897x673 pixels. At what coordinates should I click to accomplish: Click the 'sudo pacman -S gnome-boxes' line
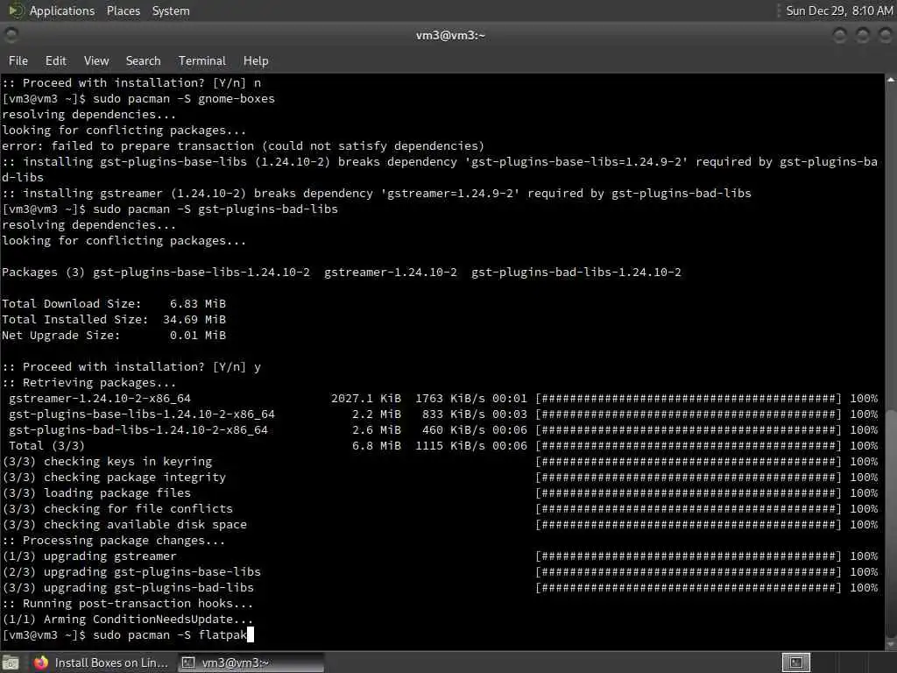tap(138, 98)
